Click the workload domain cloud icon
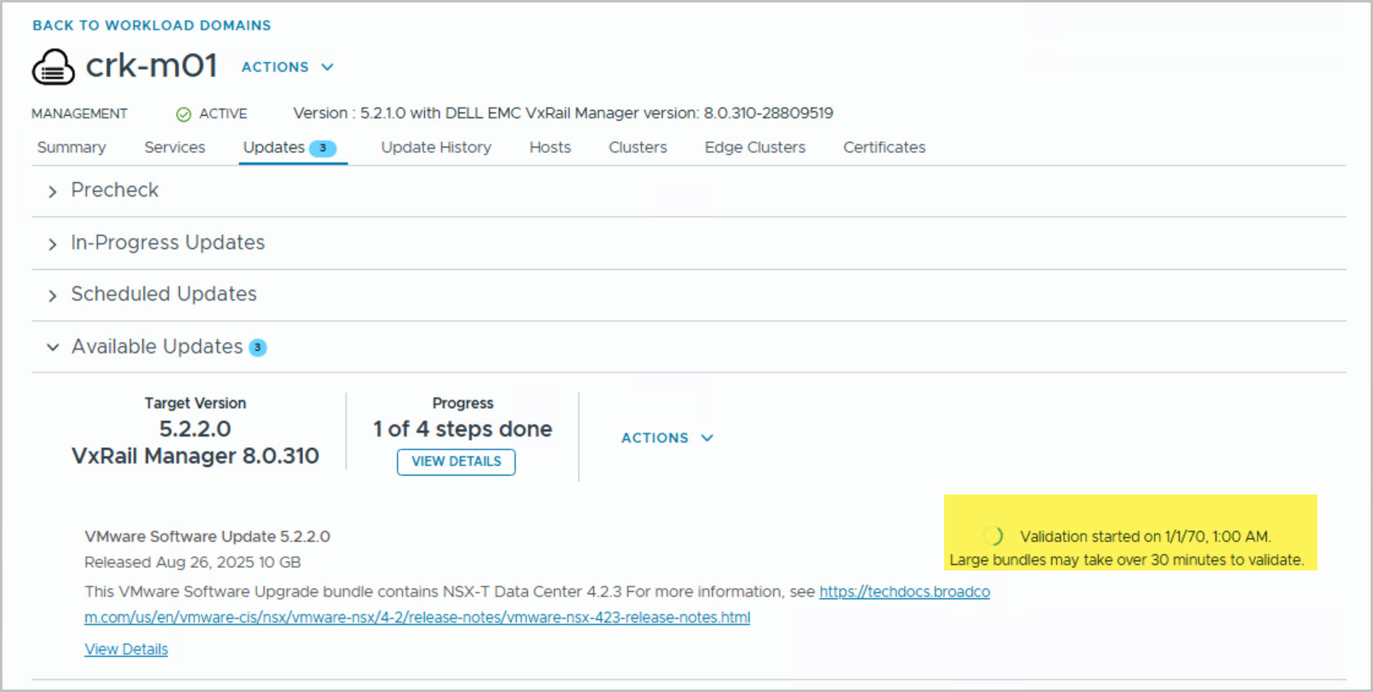 [53, 67]
